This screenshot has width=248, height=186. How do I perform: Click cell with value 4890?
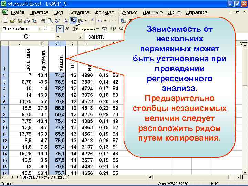(x=86, y=75)
